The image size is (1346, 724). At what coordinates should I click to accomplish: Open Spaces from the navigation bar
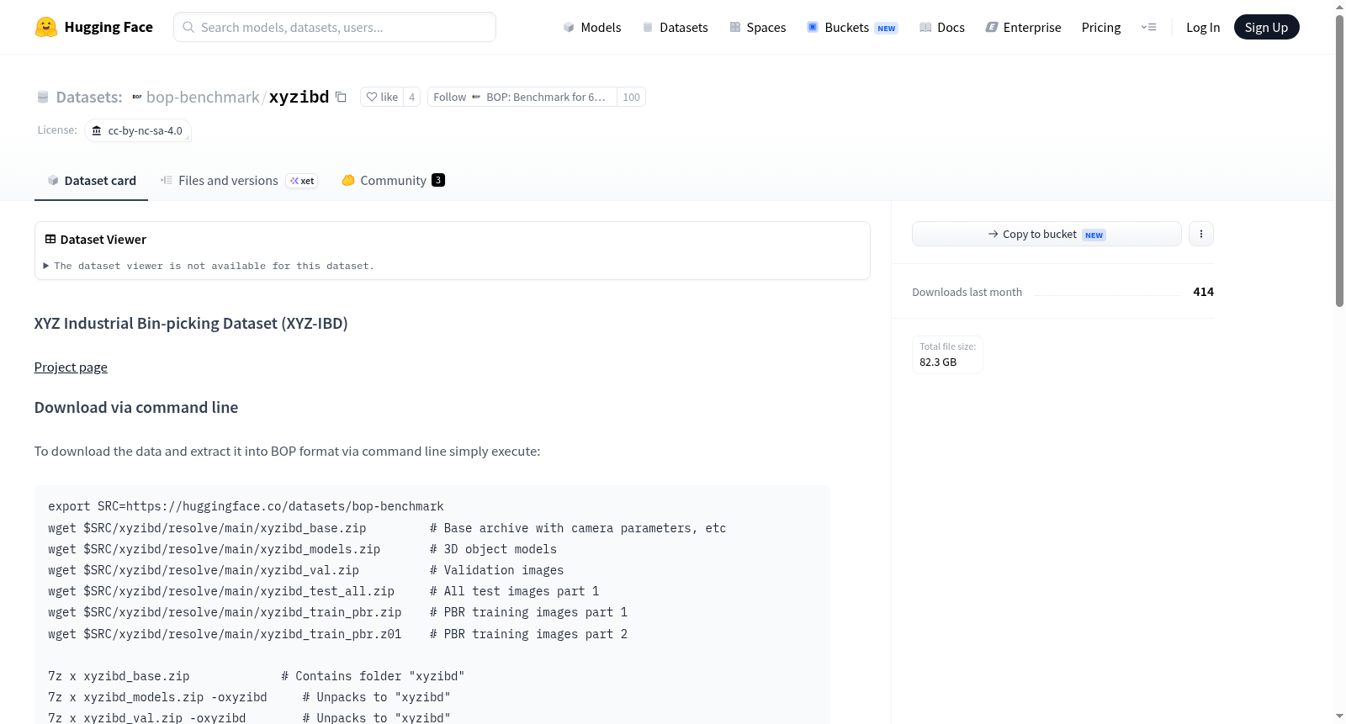[758, 27]
